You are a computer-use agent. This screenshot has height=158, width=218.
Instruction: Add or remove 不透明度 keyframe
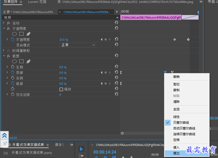[106, 40]
